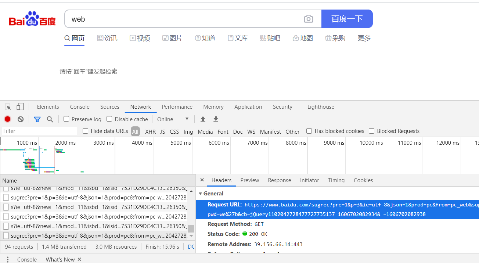This screenshot has width=479, height=263.
Task: Open network search magnifier icon
Action: click(x=50, y=119)
